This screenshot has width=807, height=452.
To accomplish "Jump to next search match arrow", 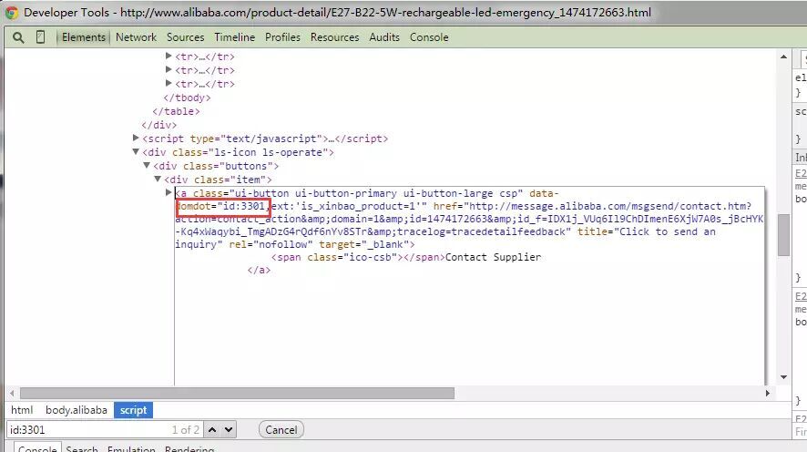I will pyautogui.click(x=228, y=429).
